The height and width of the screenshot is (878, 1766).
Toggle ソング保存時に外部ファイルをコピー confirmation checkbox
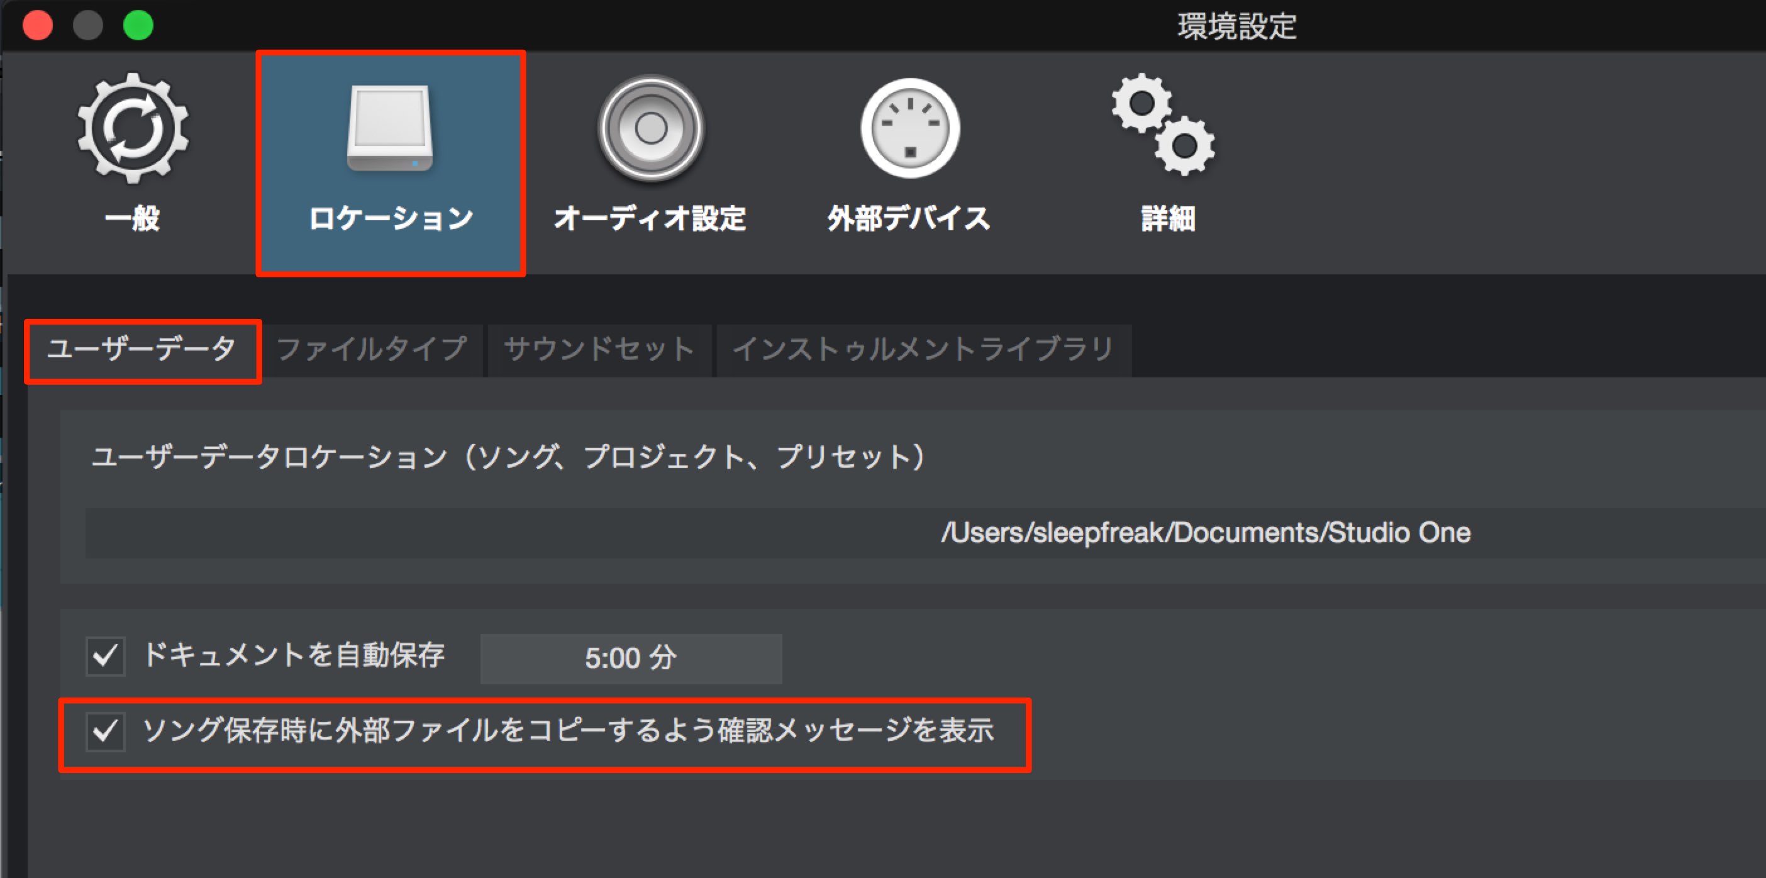pos(105,731)
